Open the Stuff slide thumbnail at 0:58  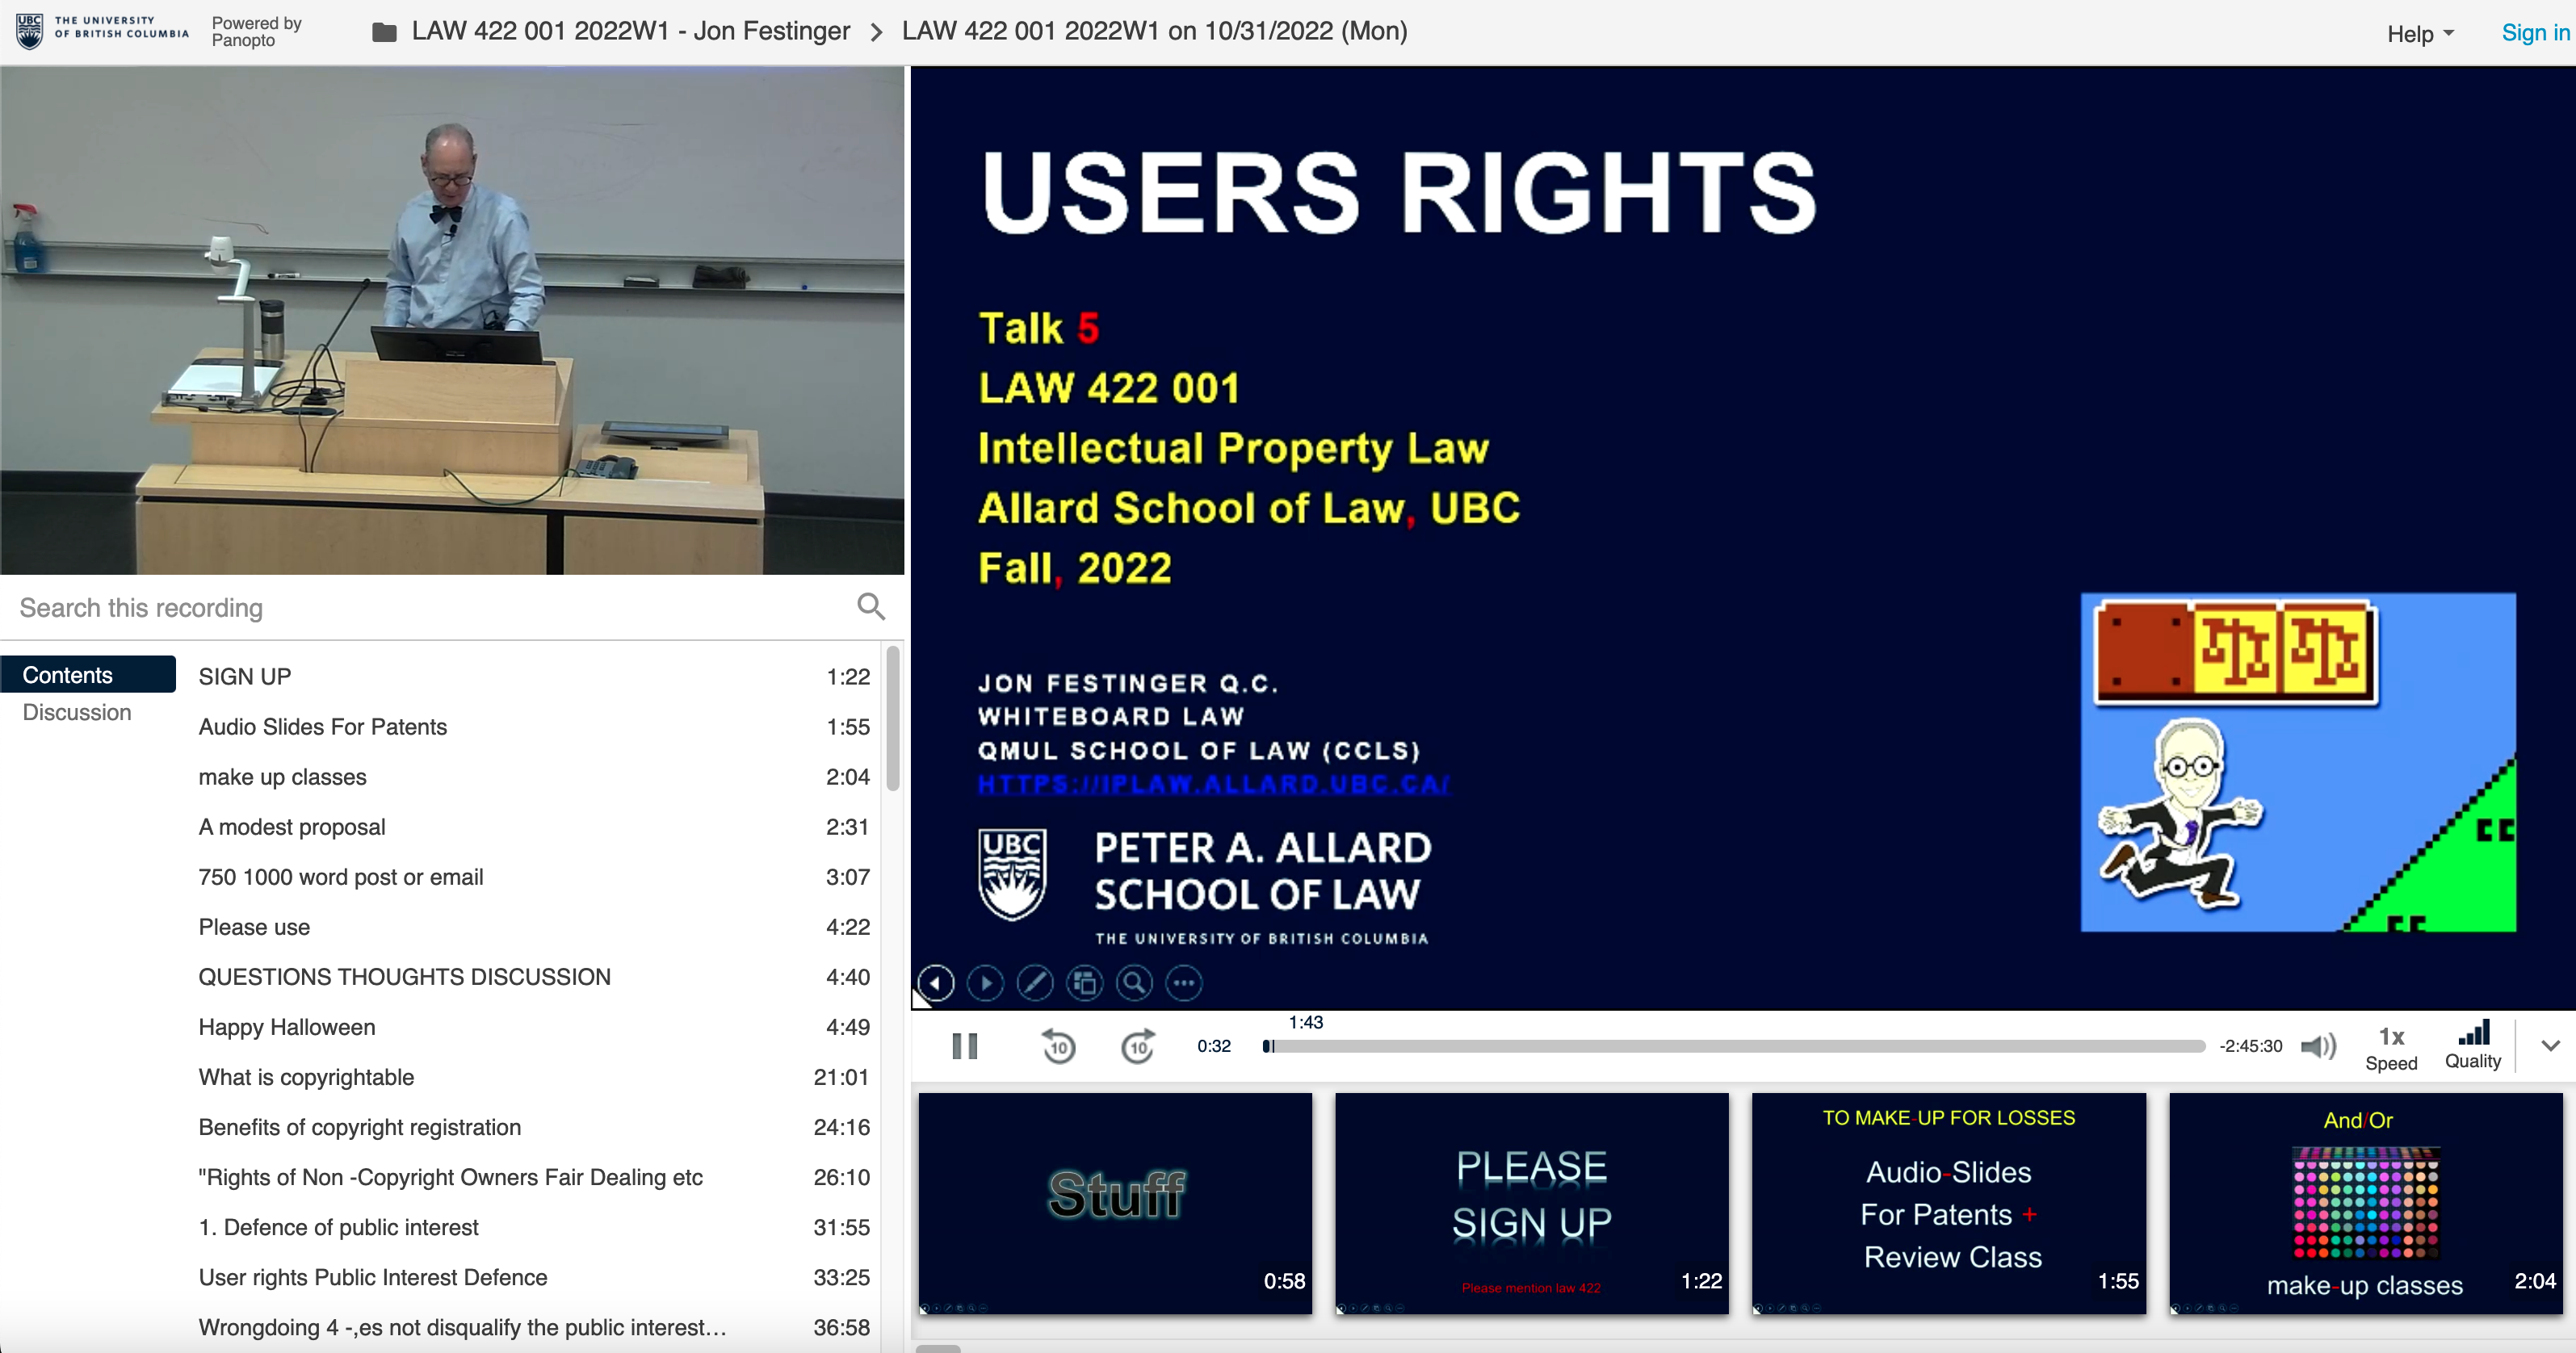[1115, 1203]
